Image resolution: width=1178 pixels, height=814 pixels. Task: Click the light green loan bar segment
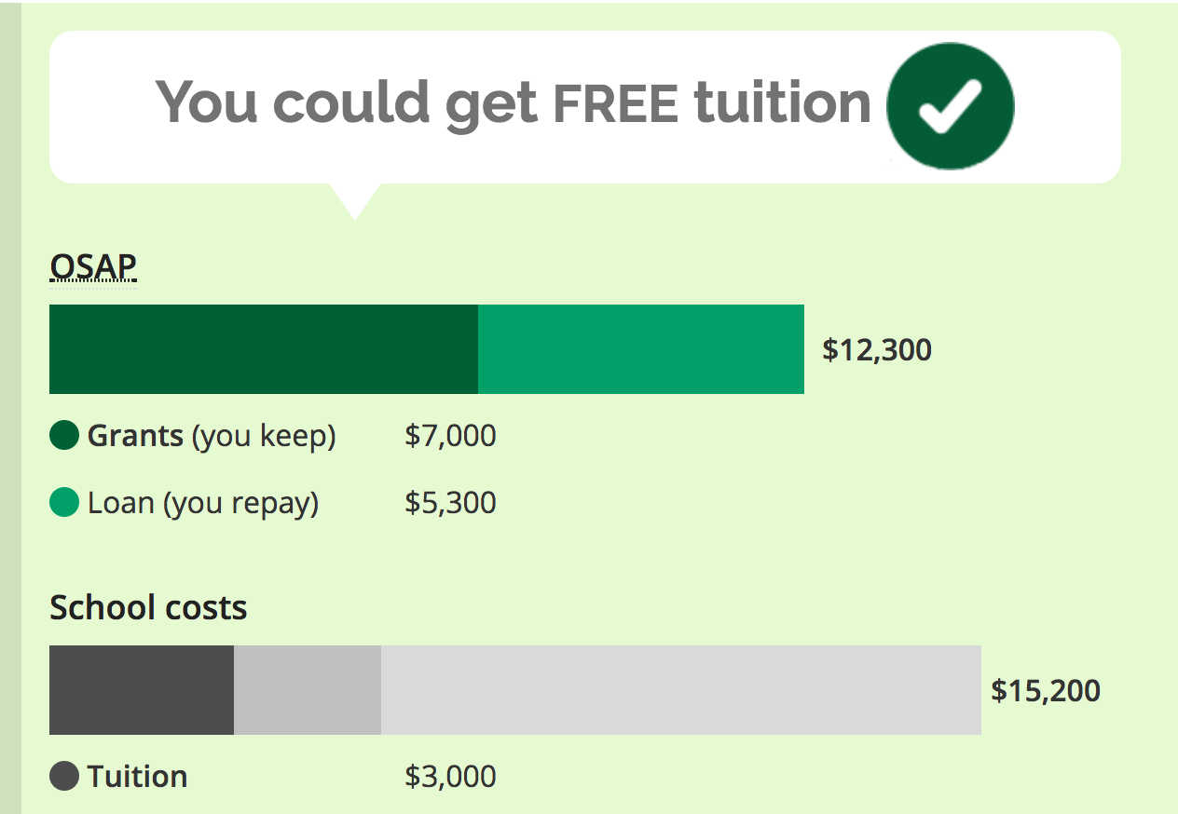tap(641, 349)
